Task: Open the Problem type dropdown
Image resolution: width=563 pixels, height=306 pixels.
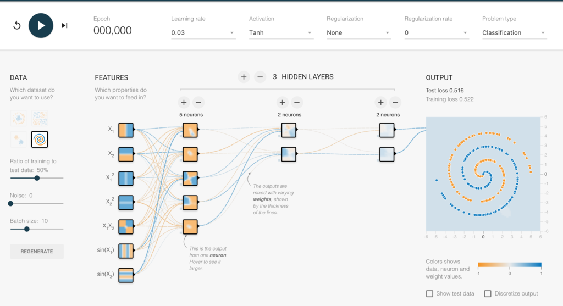Action: click(514, 32)
